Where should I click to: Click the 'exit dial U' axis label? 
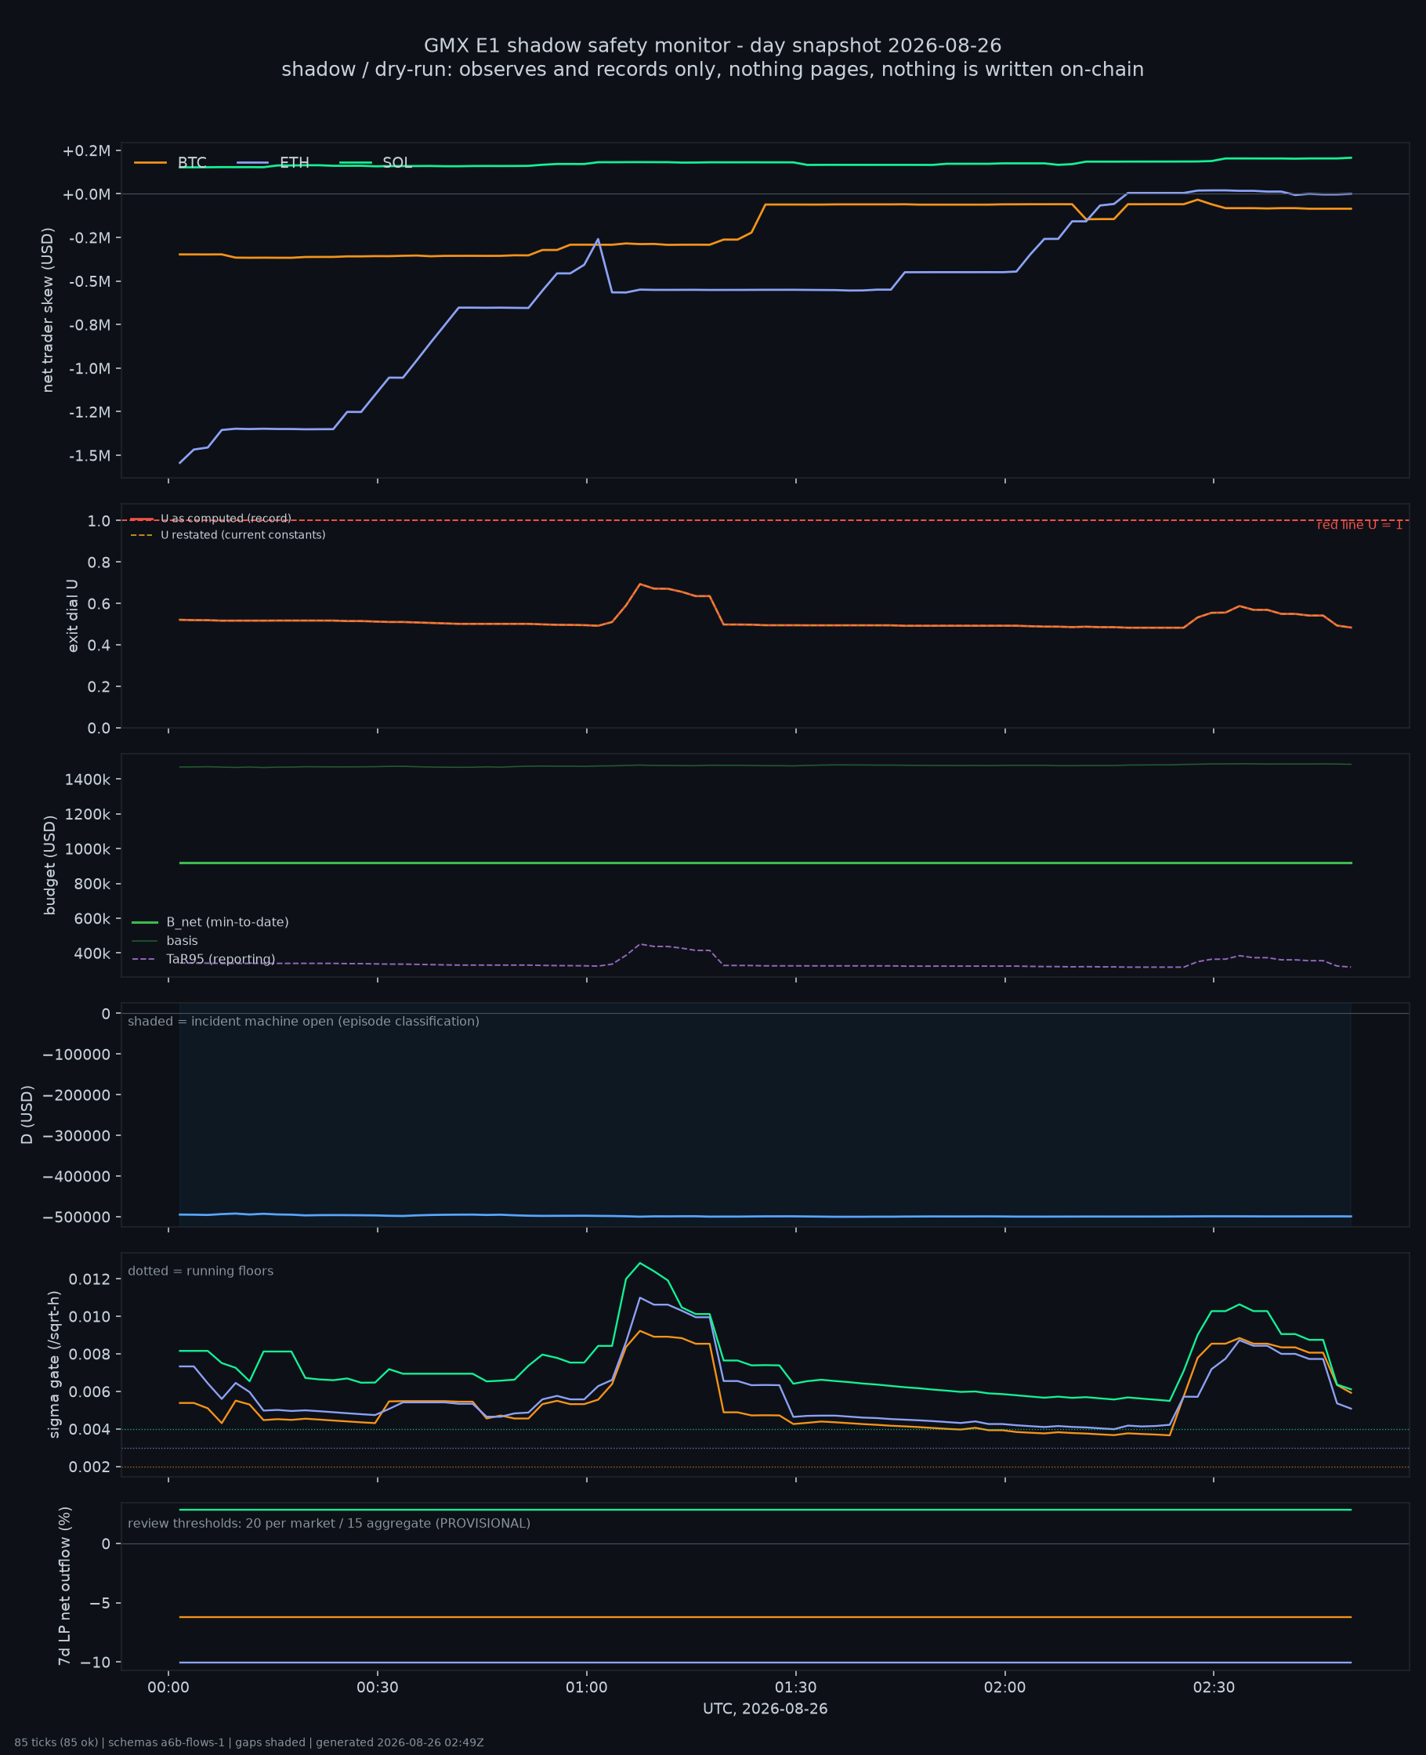tap(72, 615)
